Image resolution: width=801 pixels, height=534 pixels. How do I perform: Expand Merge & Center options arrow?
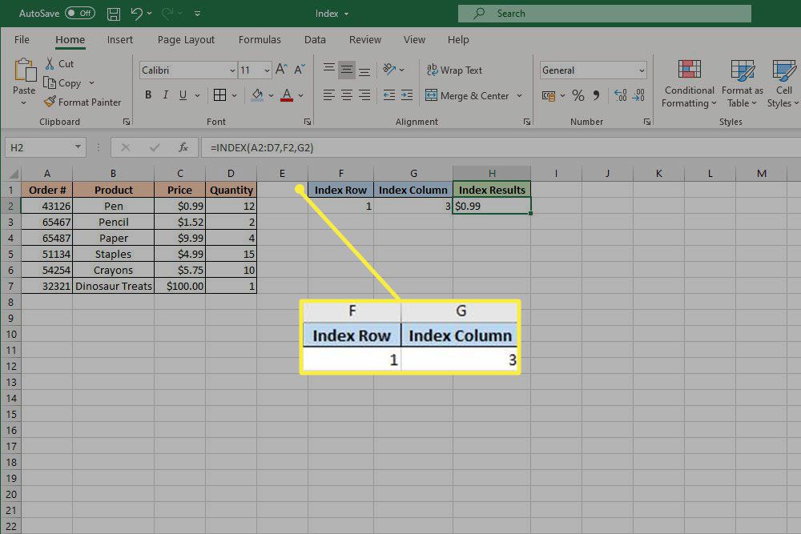click(520, 95)
